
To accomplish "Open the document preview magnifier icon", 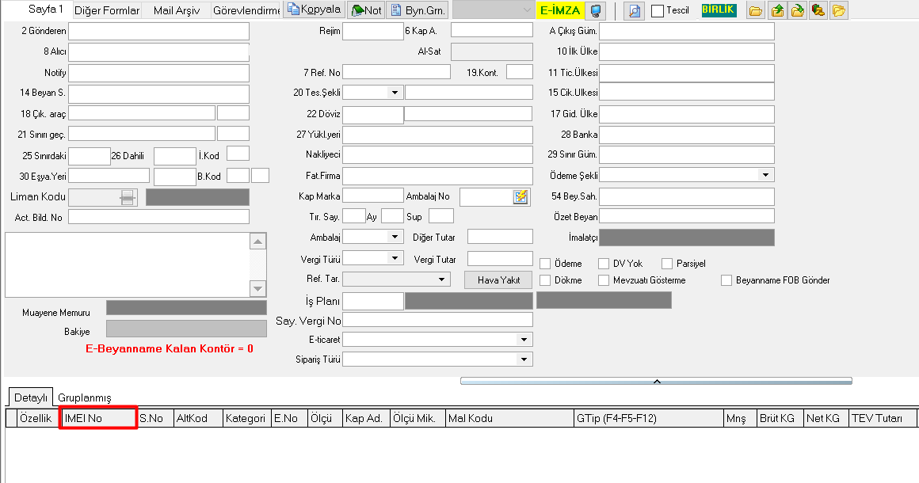I will (634, 10).
